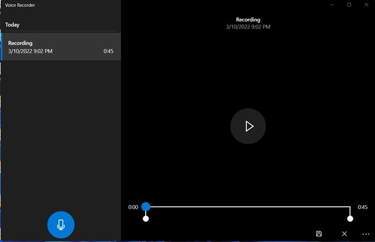The height and width of the screenshot is (242, 375).
Task: Click the Voice Recorder window title
Action: click(20, 5)
